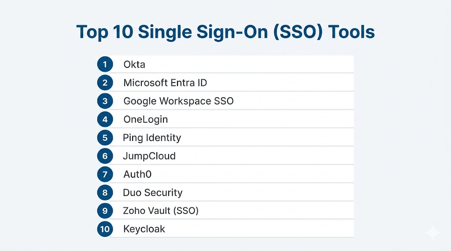
Task: Click the number 10 circle badge
Action: (x=105, y=229)
